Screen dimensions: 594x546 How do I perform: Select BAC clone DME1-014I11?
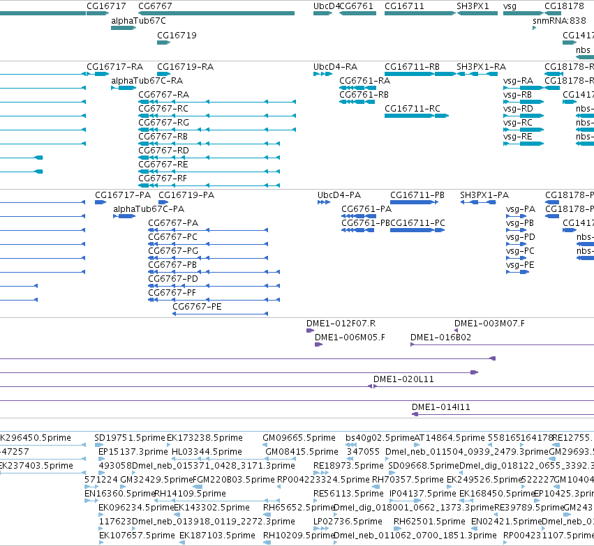441,407
